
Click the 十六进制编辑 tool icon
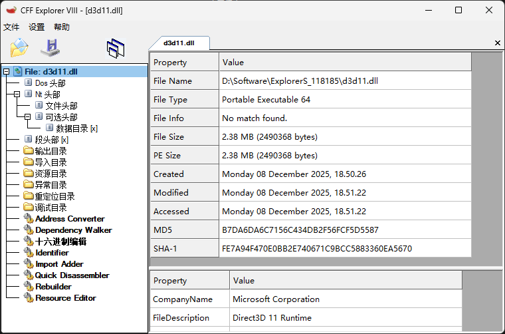[29, 241]
